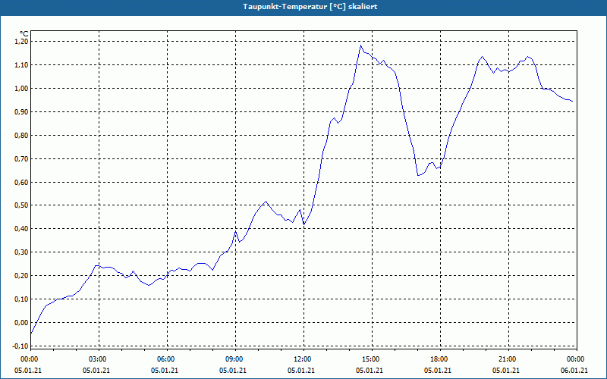Pick the "05.01.21" date beneath 15:00

click(x=370, y=371)
